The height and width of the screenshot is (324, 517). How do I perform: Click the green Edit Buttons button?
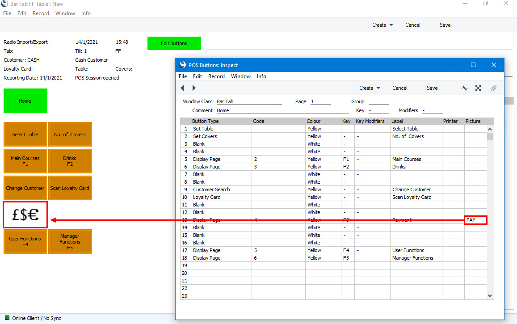[x=174, y=43]
